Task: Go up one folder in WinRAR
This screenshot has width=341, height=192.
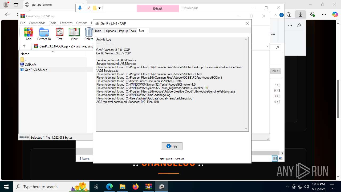Action: (x=24, y=46)
